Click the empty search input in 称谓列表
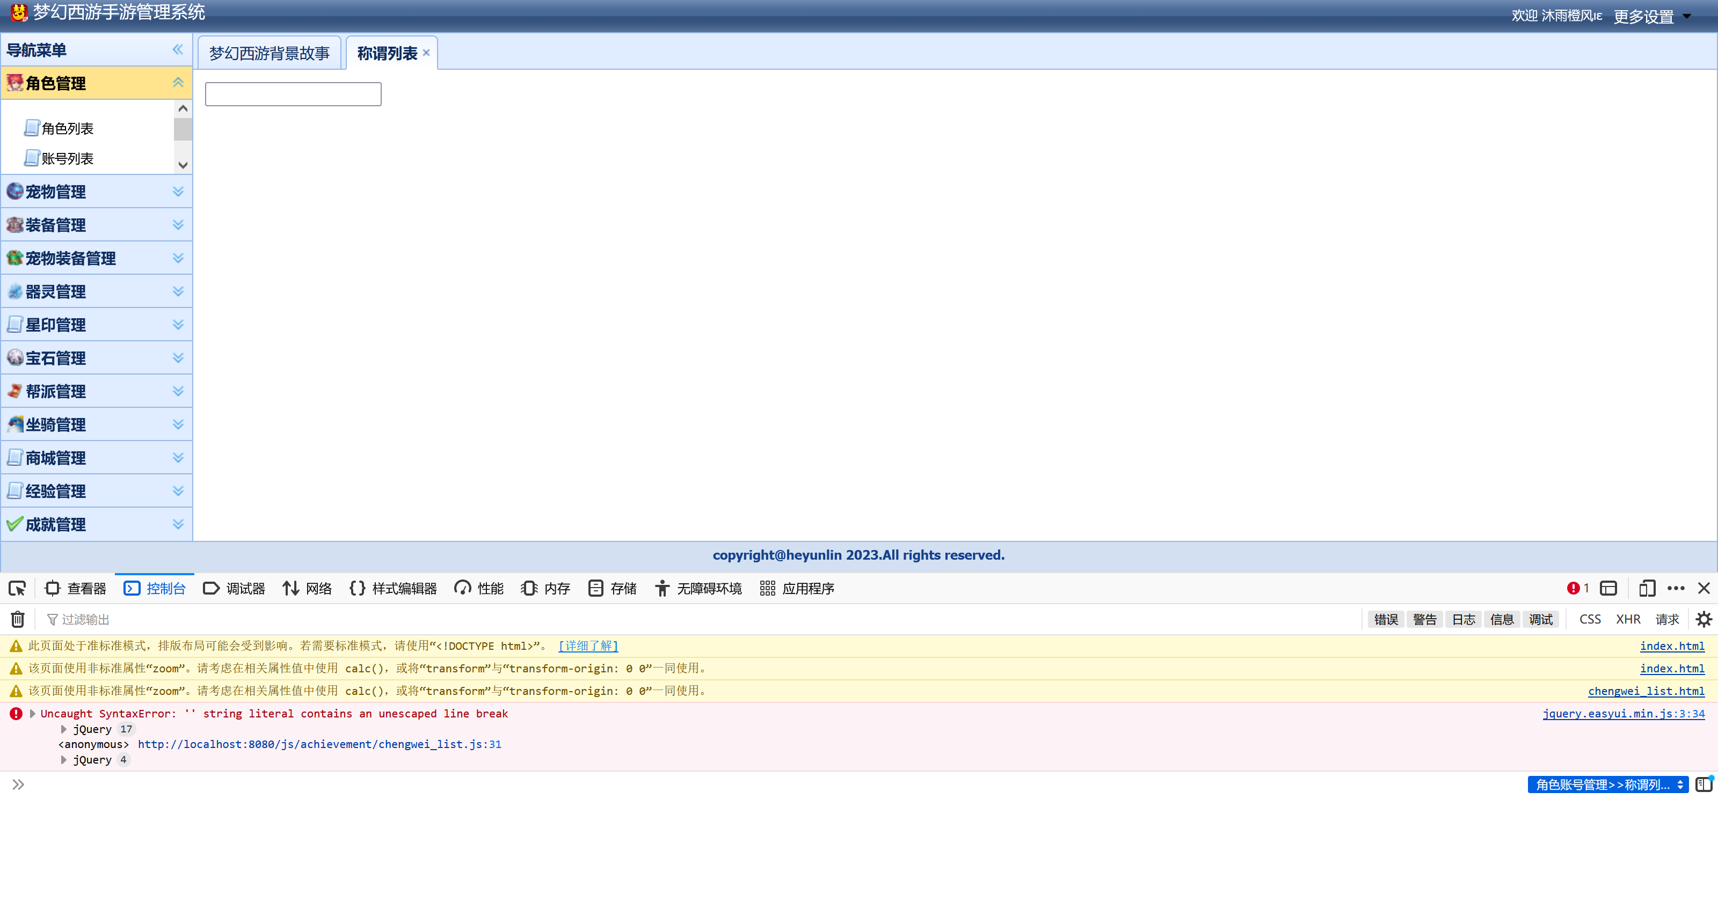 tap(293, 94)
